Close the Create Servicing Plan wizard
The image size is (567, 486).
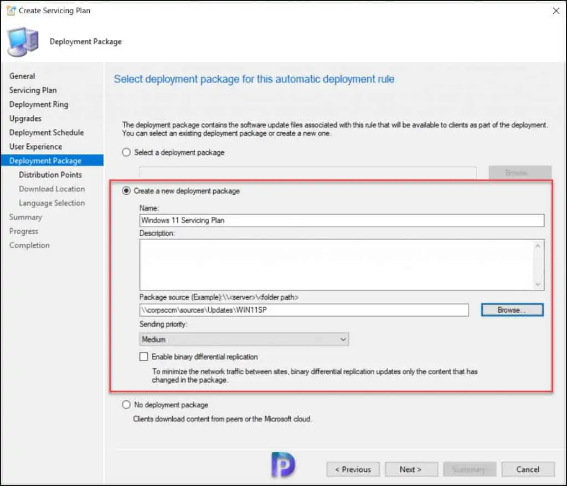556,11
